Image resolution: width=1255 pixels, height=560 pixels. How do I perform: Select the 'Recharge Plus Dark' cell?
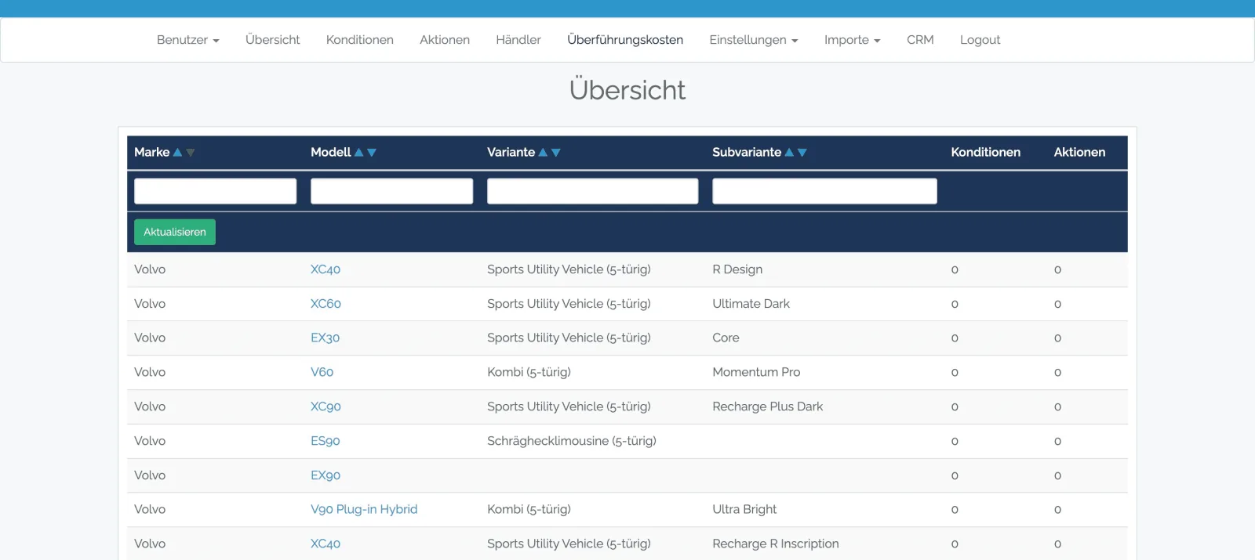pyautogui.click(x=768, y=406)
